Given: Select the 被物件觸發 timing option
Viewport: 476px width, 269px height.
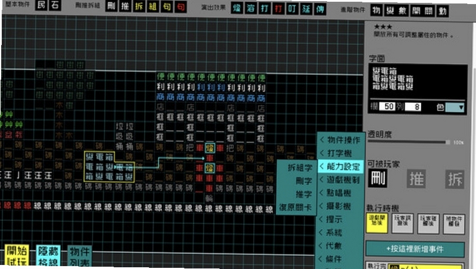Looking at the screenshot, I should pos(454,224).
